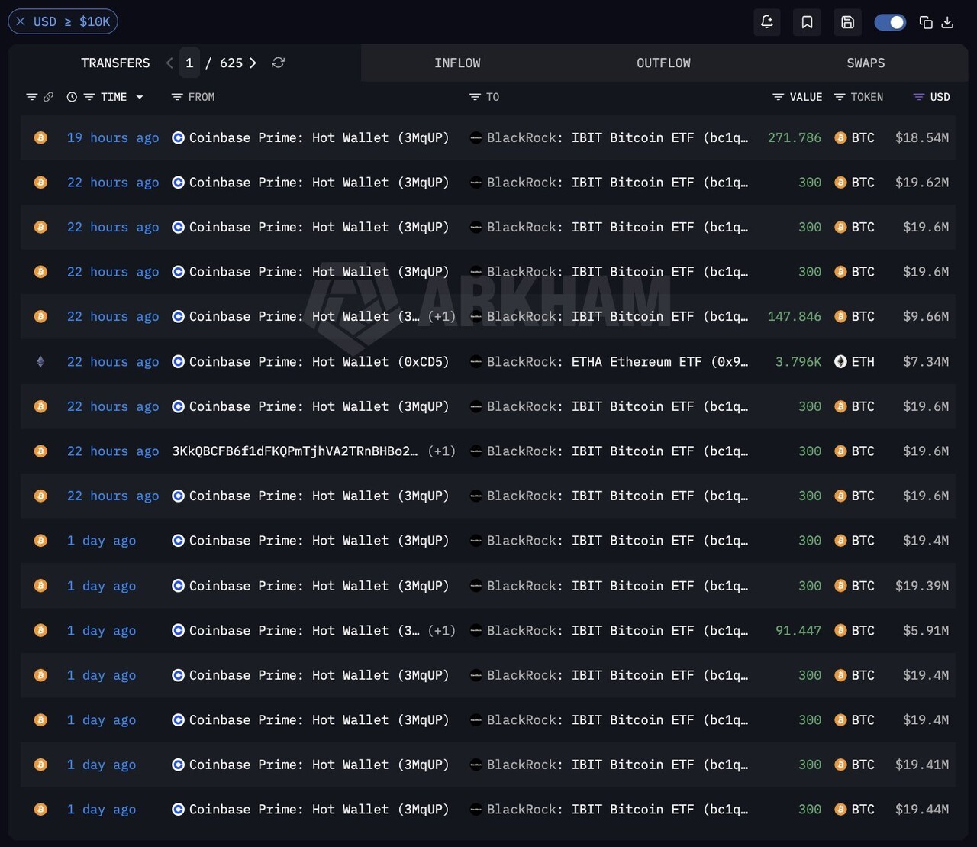The image size is (977, 847).
Task: Click the page number field showing 1
Action: [189, 63]
